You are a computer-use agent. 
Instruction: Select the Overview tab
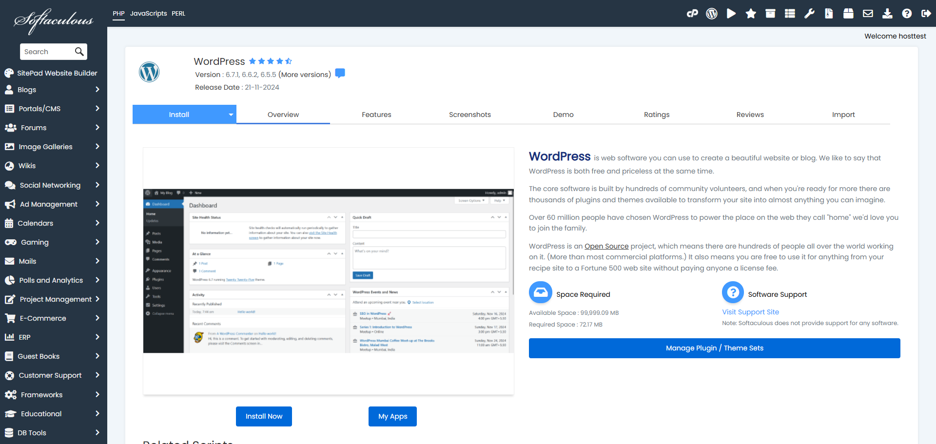[283, 115]
